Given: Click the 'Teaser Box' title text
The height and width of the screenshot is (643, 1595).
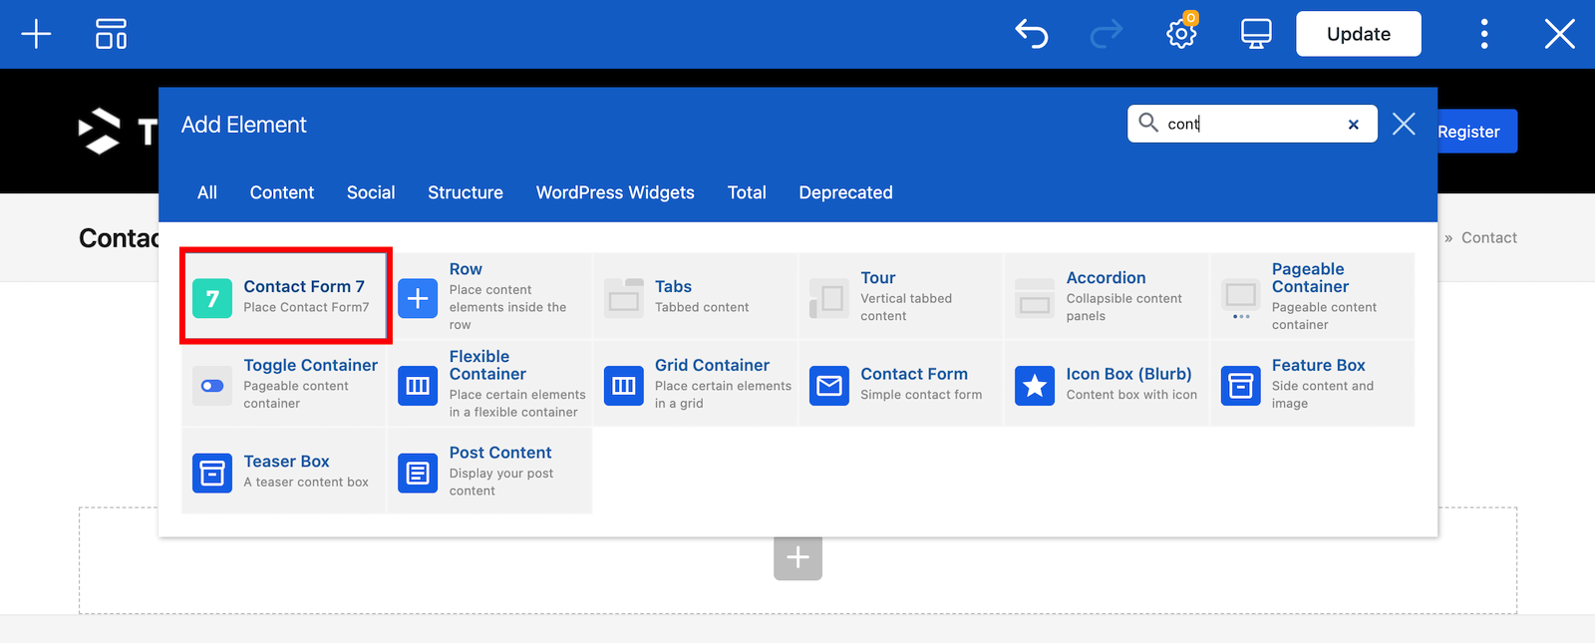Looking at the screenshot, I should click(x=286, y=461).
